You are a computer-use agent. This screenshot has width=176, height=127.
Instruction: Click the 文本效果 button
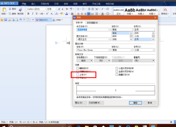tap(96, 103)
